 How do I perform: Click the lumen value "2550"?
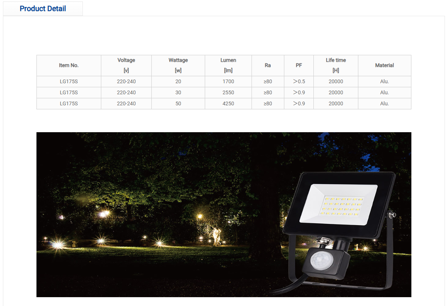(228, 93)
